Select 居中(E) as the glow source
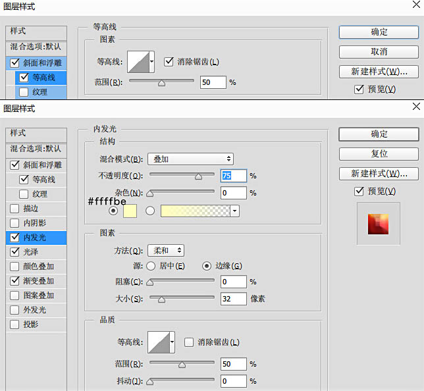The width and height of the screenshot is (424, 391). (151, 266)
